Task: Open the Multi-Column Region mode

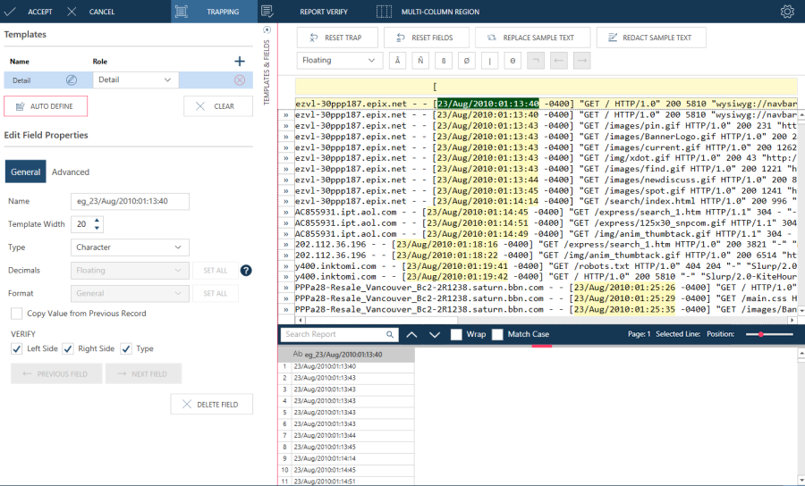Action: click(428, 12)
